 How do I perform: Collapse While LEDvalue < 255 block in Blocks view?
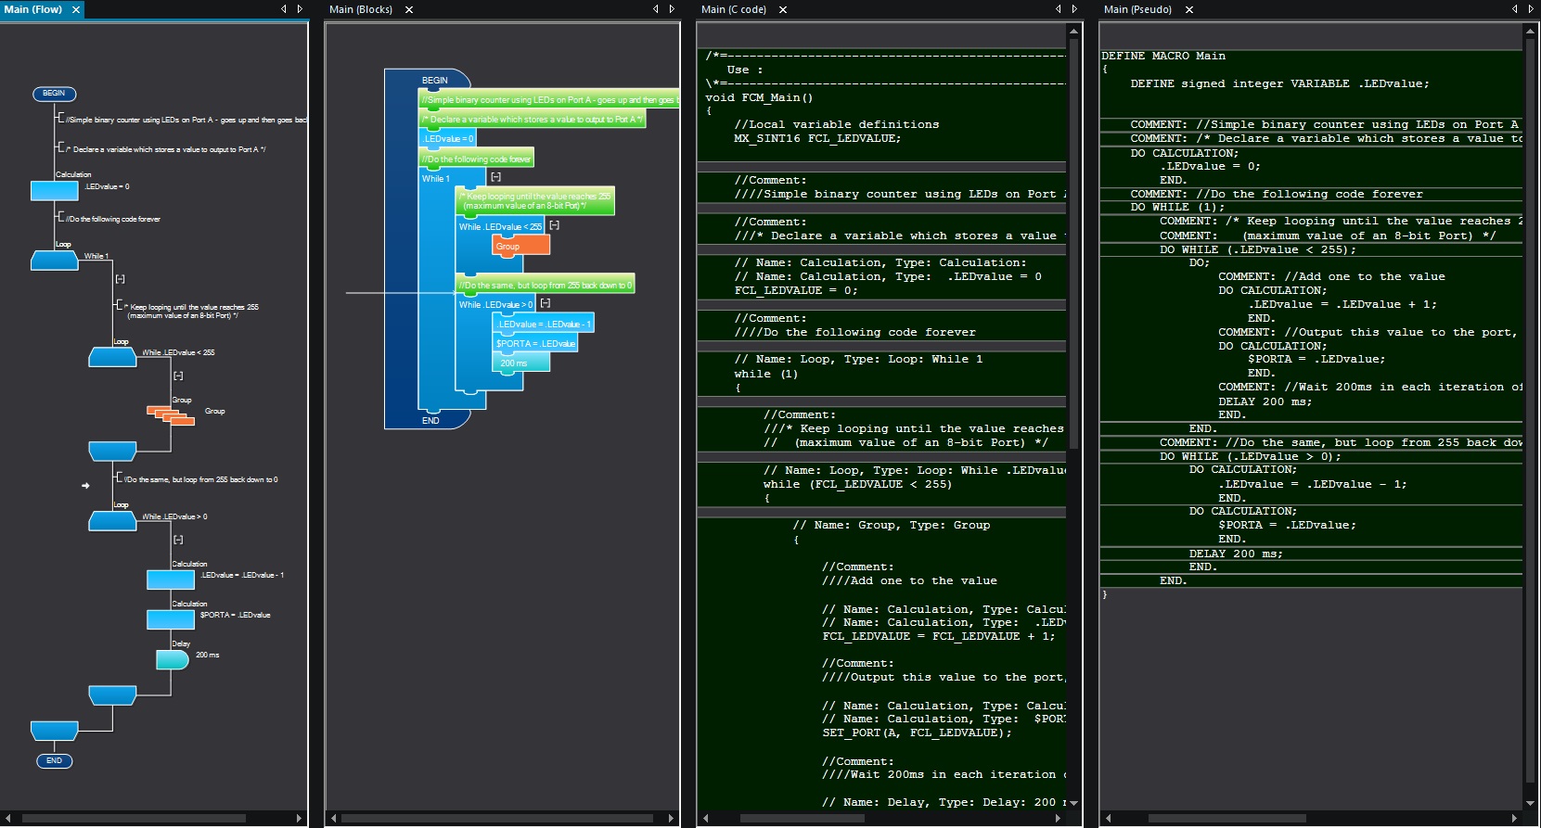(554, 225)
